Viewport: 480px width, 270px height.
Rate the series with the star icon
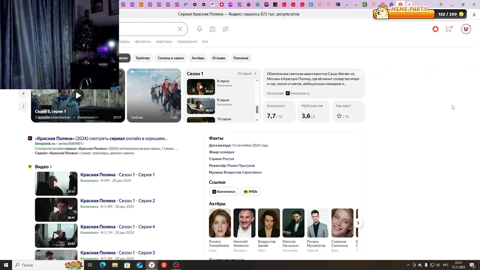tap(339, 116)
